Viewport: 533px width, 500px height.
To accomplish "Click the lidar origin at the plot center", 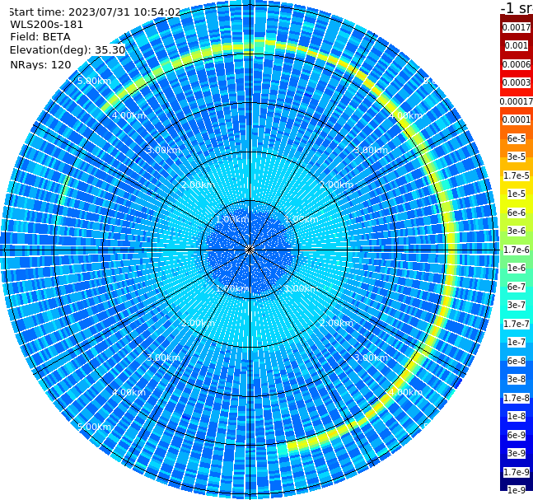I will tap(250, 250).
